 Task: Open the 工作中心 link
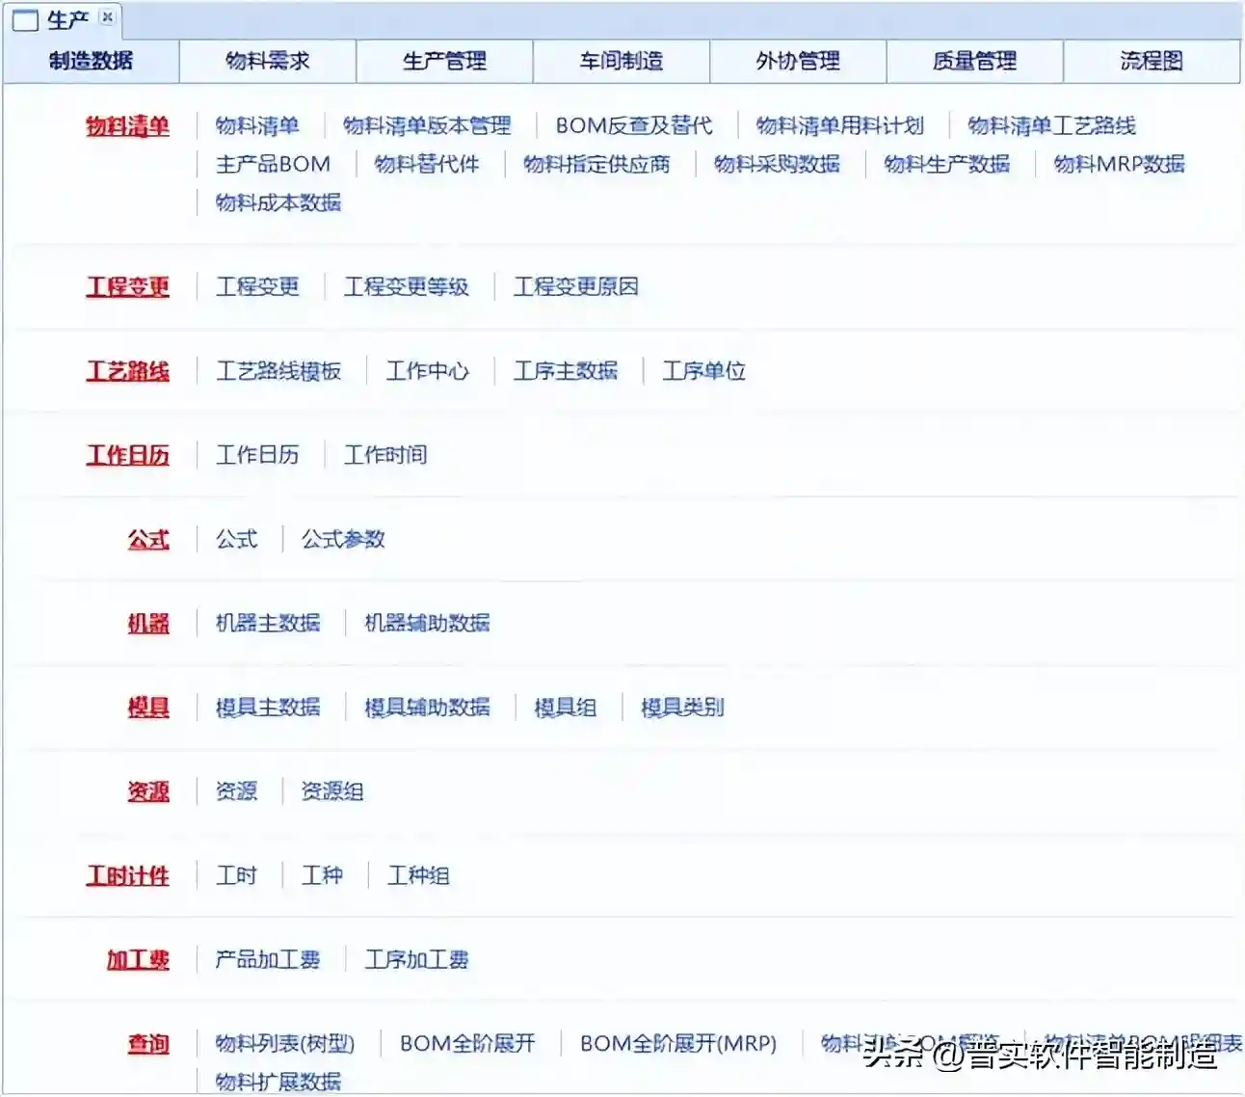click(x=427, y=371)
